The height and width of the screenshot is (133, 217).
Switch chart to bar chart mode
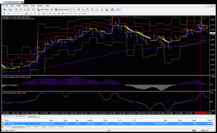pos(74,10)
